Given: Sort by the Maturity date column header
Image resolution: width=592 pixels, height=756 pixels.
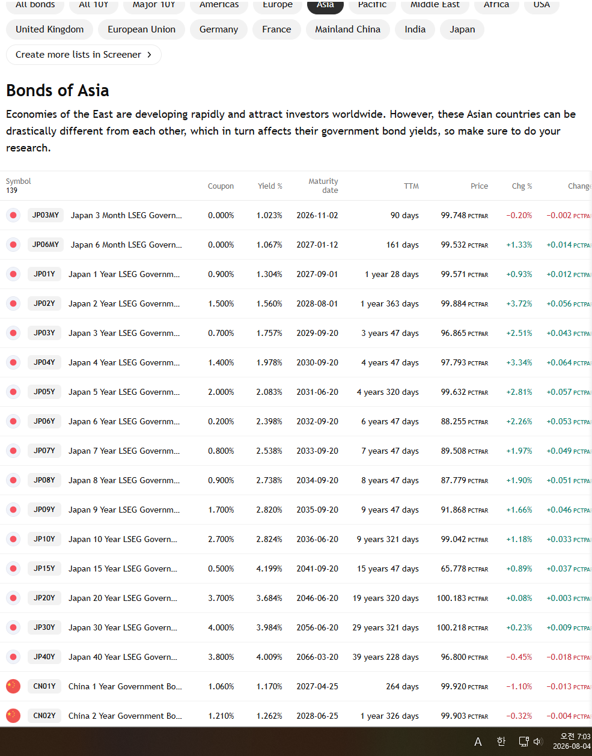Looking at the screenshot, I should pyautogui.click(x=323, y=186).
